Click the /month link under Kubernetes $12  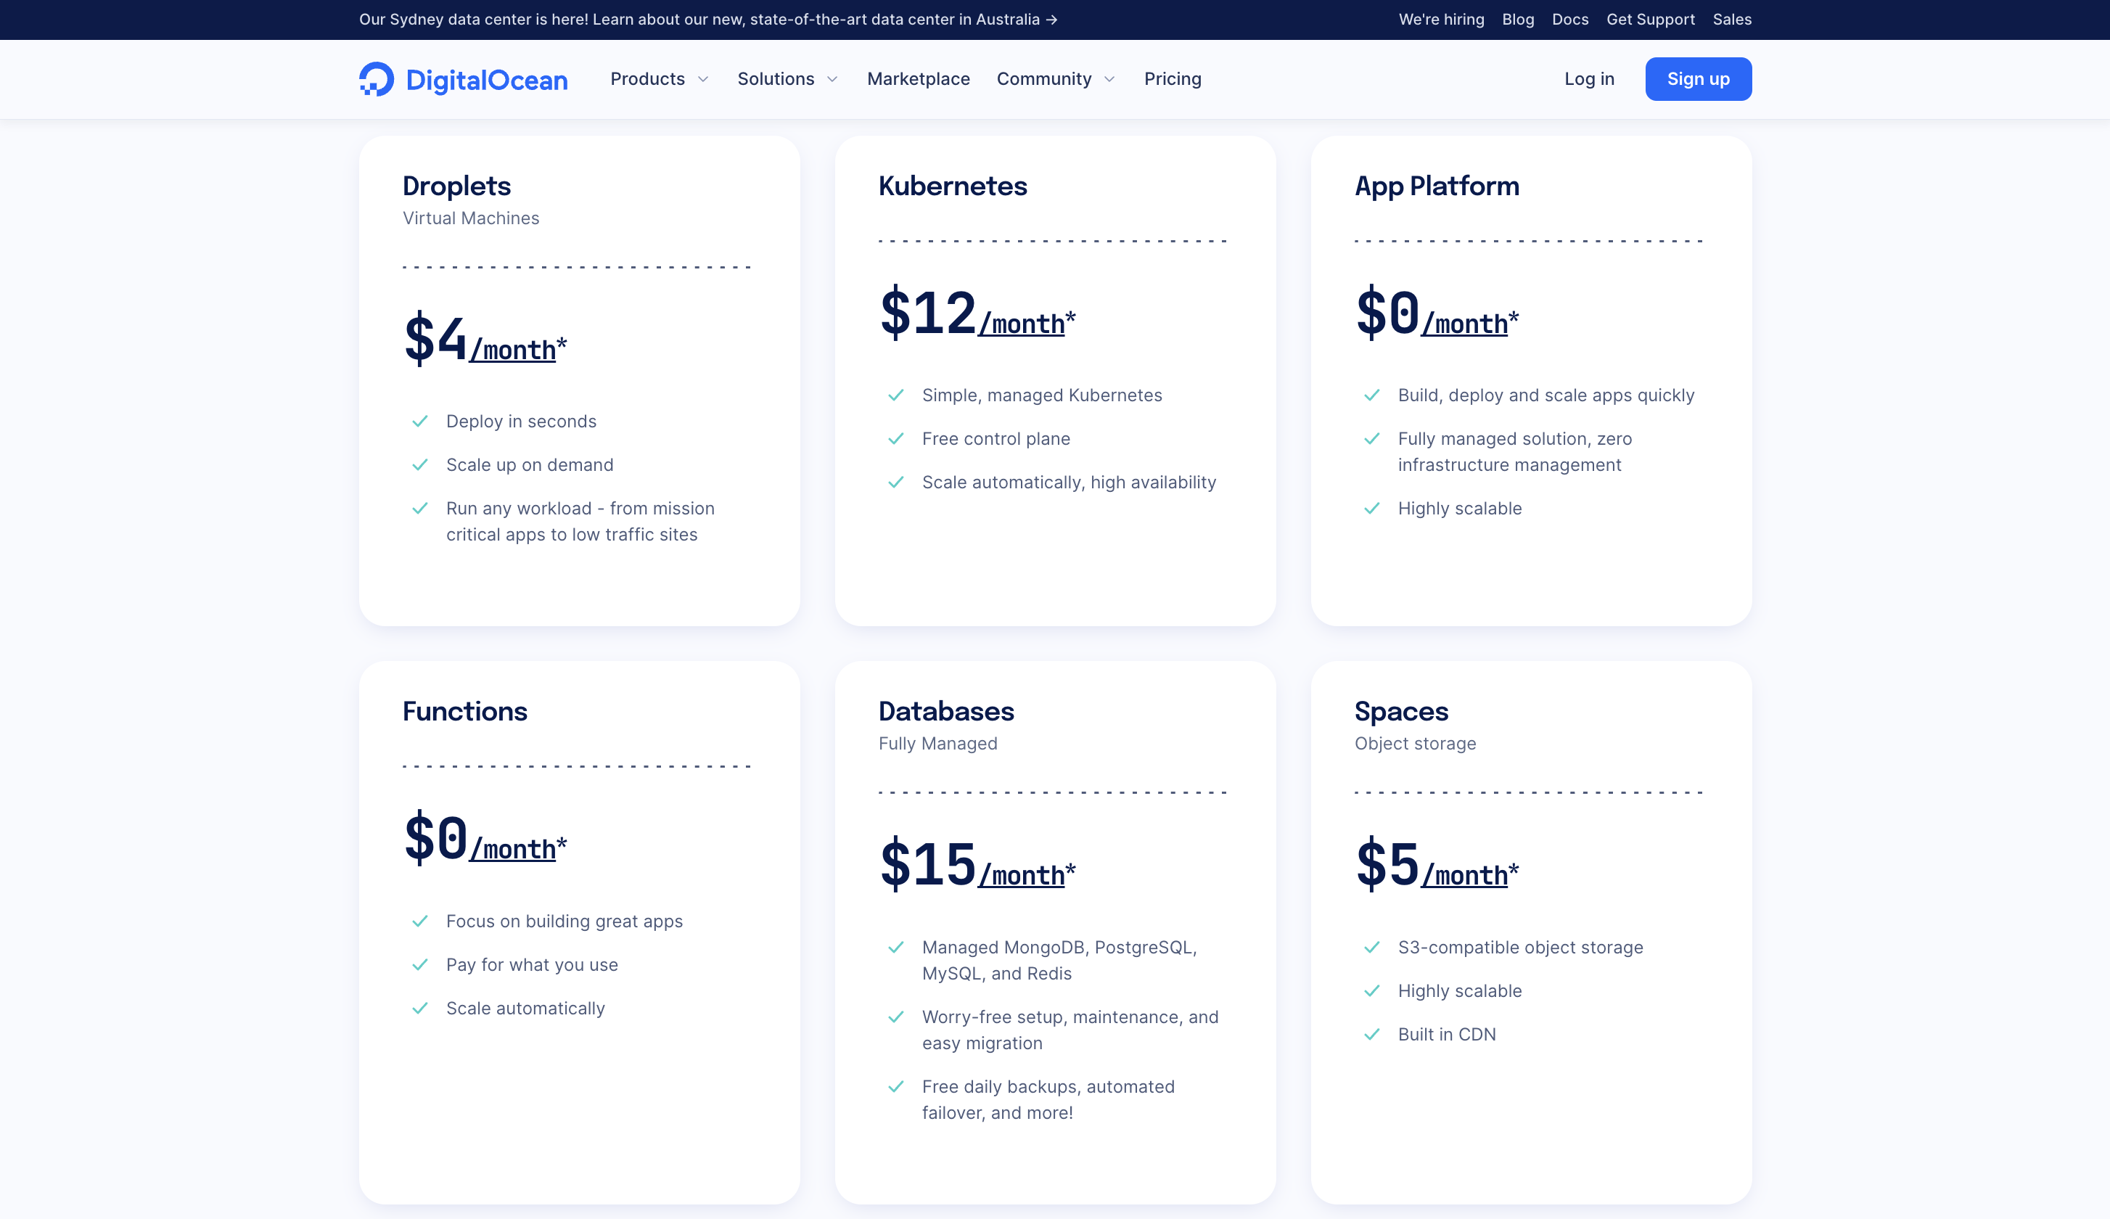1021,324
